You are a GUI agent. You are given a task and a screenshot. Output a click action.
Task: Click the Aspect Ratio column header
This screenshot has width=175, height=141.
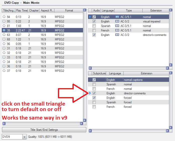pyautogui.click(x=47, y=10)
